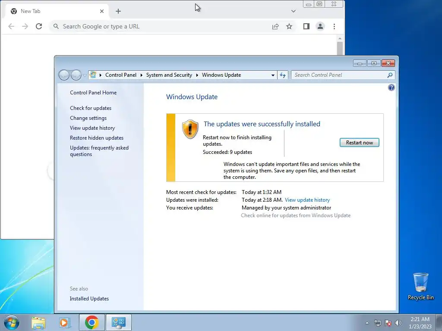Select Recycle Bin desktop icon
Viewport: 442px width, 331px height.
click(420, 287)
